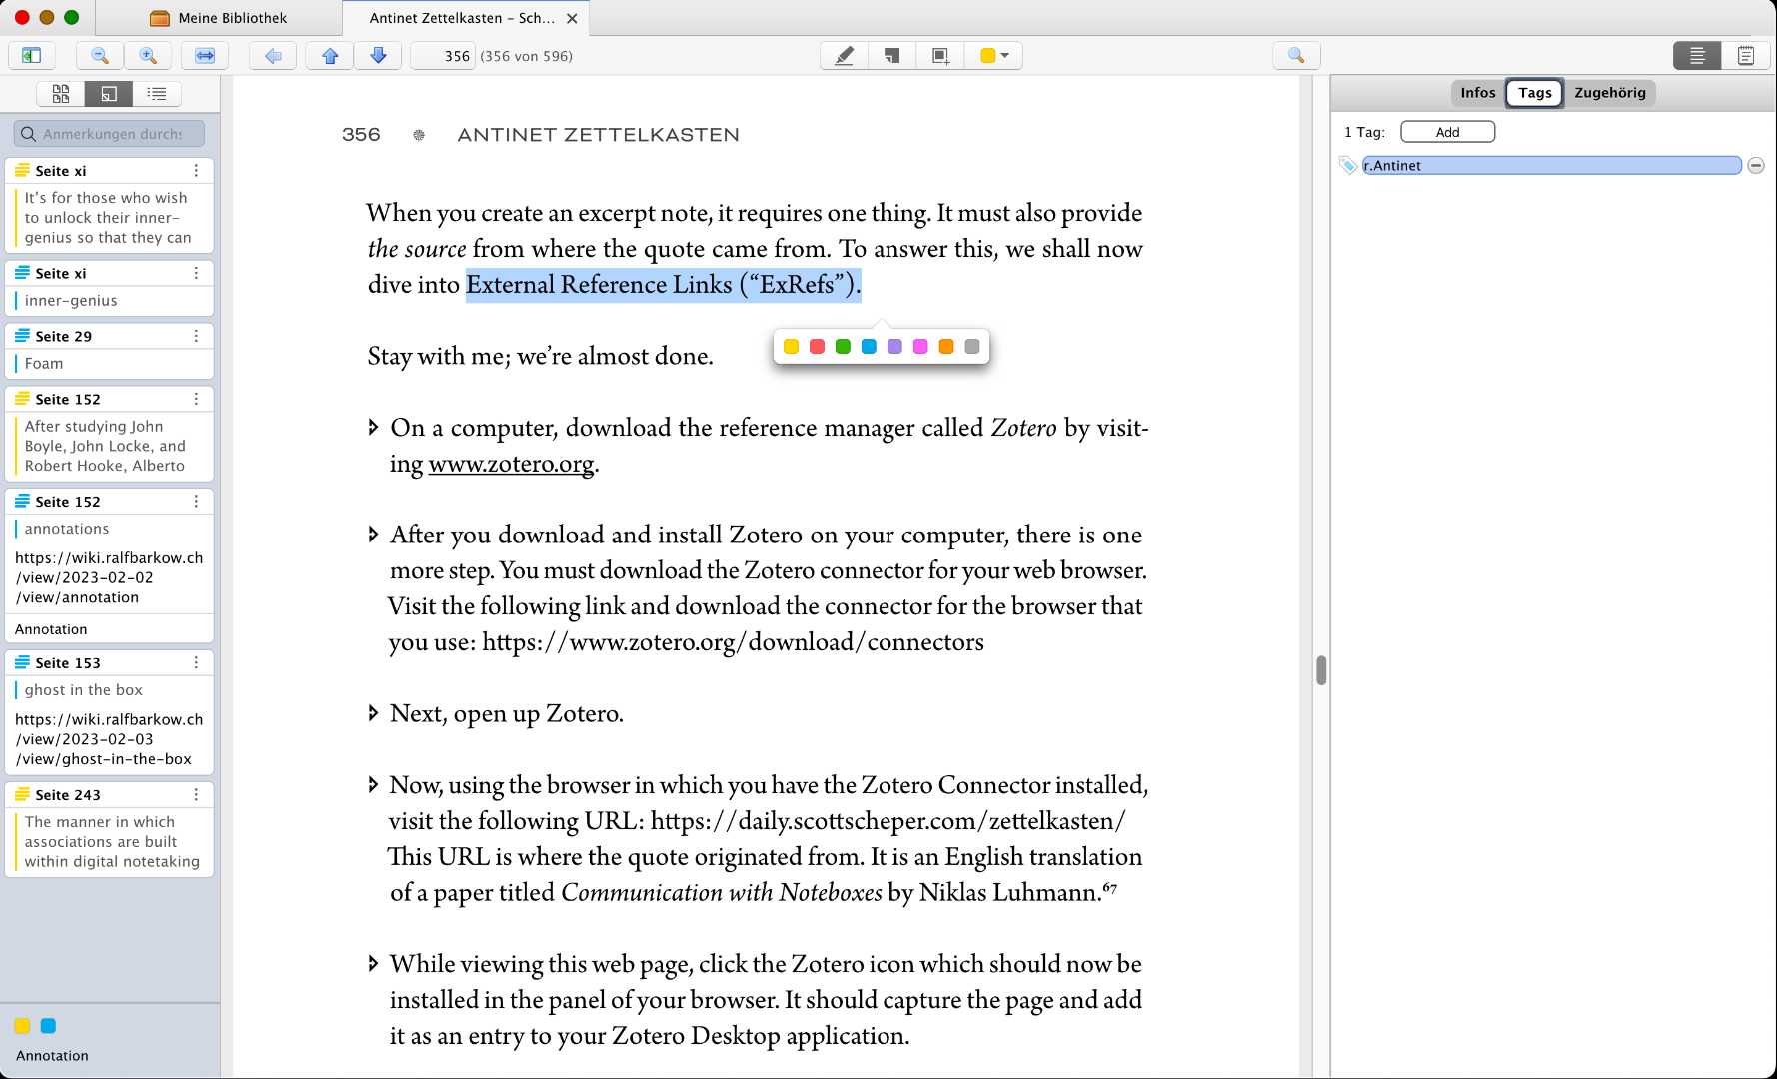Close the Antinet Zettelkasten tab
1777x1079 pixels.
[572, 18]
